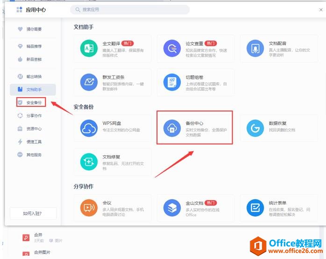
Task: Open the 群发工资条 payslip mailing icon
Action: (x=89, y=82)
